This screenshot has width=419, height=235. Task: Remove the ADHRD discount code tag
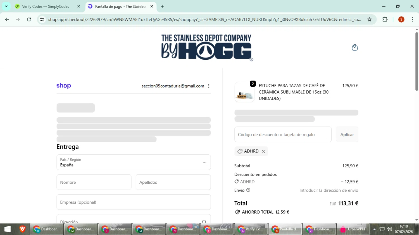(263, 151)
